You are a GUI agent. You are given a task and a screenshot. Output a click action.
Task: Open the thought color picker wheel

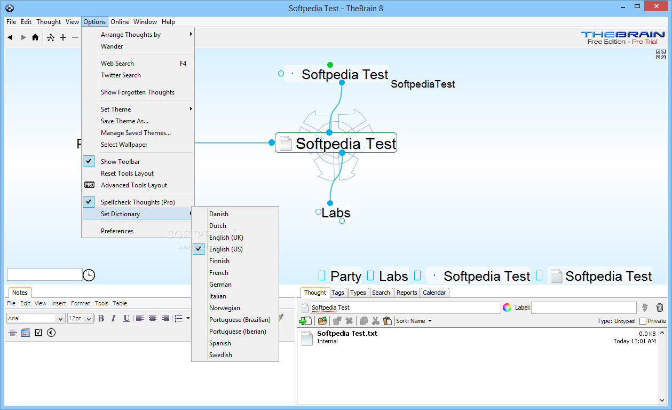(507, 307)
